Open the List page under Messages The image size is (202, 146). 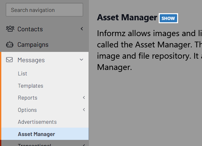click(x=23, y=73)
